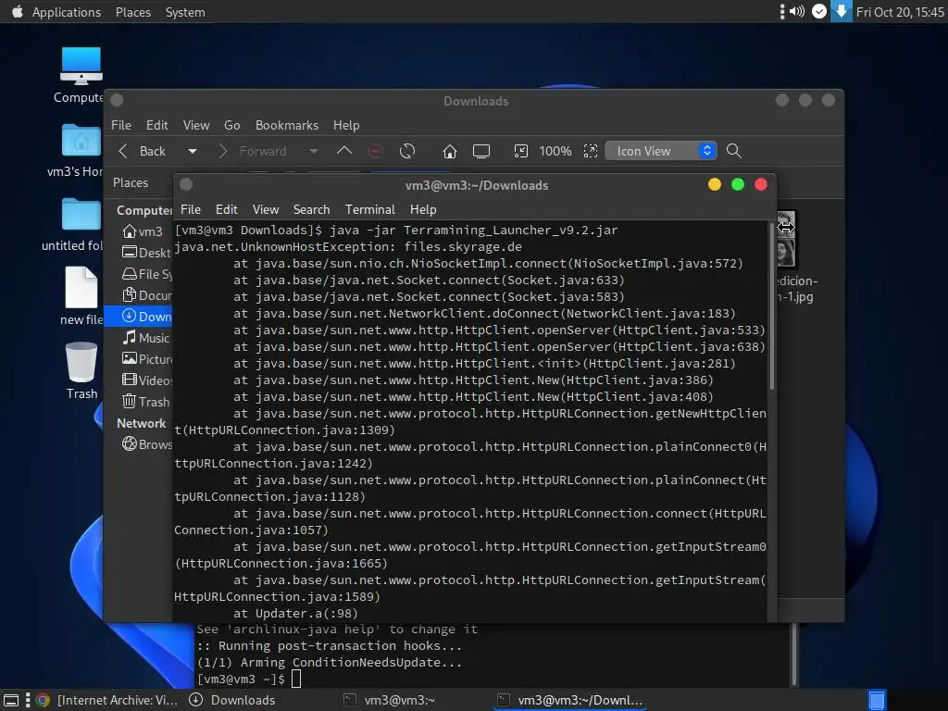
Task: Reload the Downloads folder
Action: tap(407, 151)
